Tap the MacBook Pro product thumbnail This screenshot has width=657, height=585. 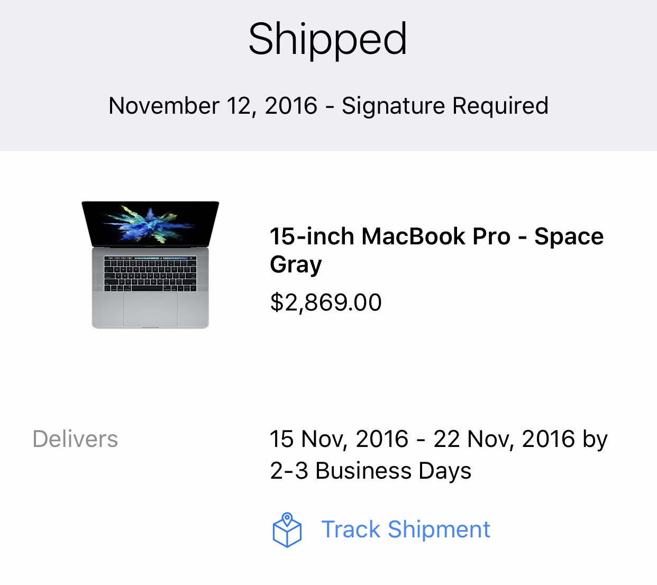coord(150,264)
